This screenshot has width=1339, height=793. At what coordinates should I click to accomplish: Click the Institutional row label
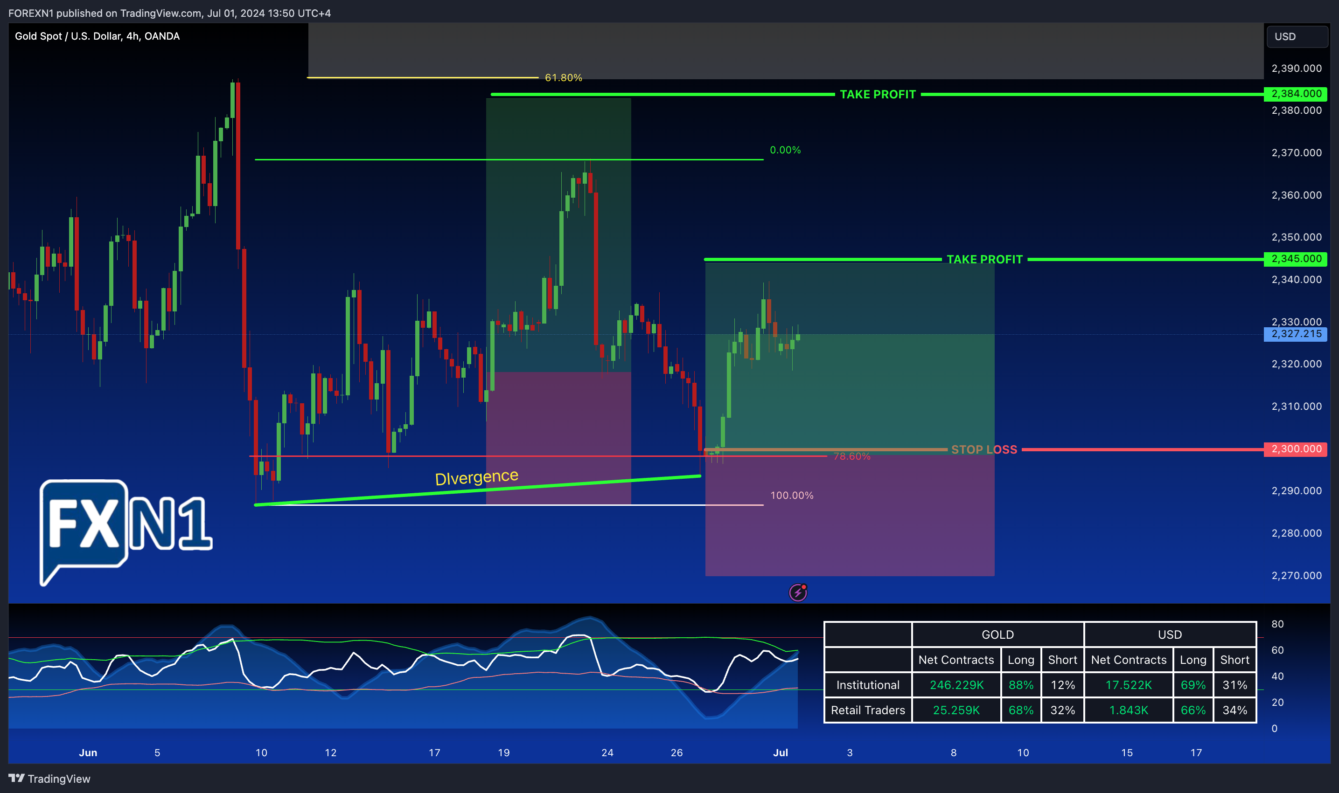coord(867,685)
